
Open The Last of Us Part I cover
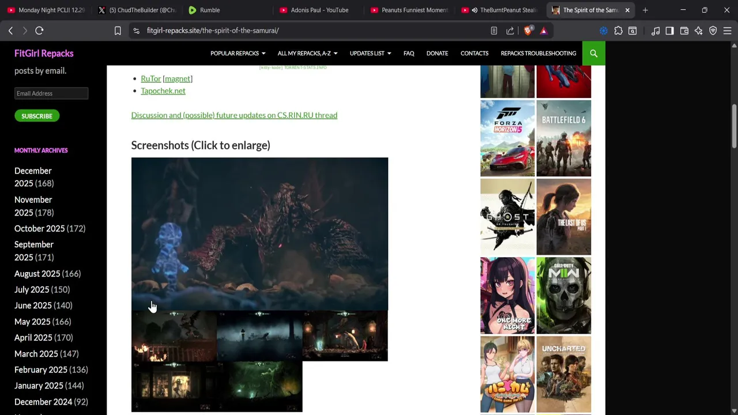click(x=564, y=217)
